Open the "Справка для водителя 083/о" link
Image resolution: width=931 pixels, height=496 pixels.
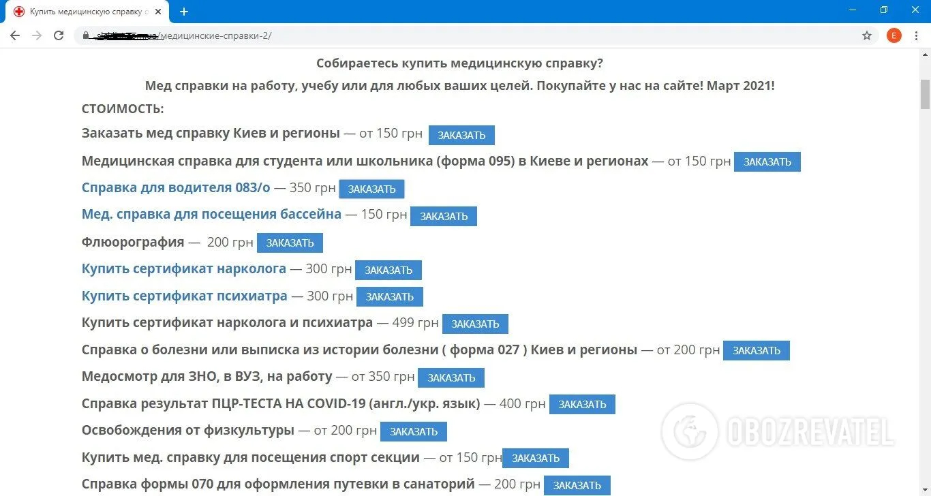click(176, 188)
